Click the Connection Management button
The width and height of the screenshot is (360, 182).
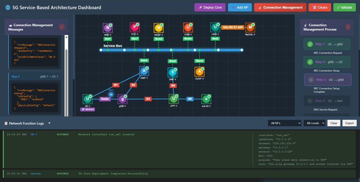point(280,7)
